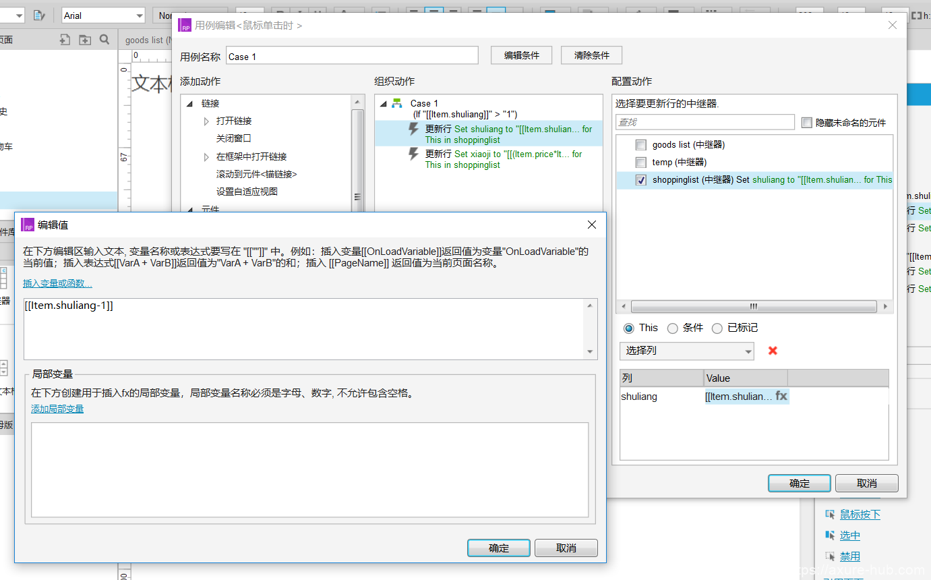Uncheck the shoppinglist (中继器) checkbox

coord(641,180)
